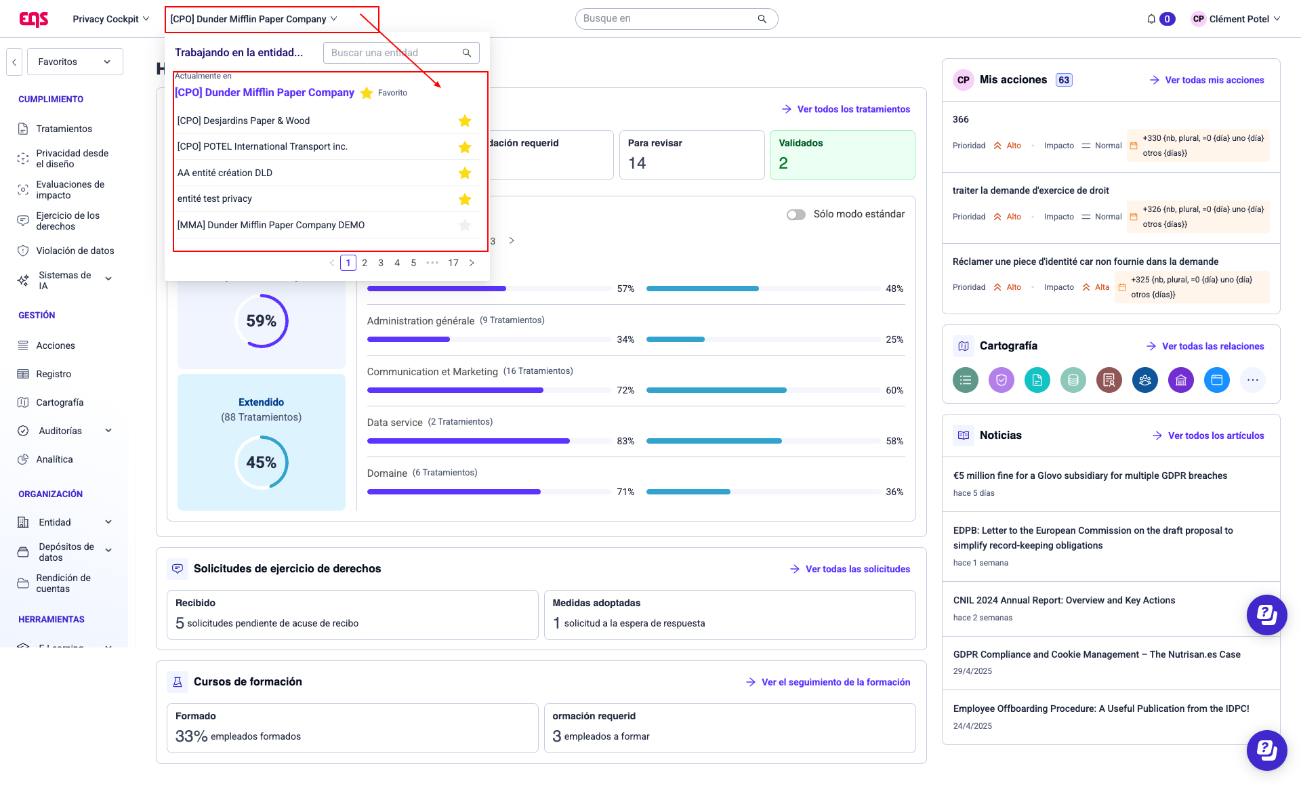Image resolution: width=1301 pixels, height=785 pixels.
Task: Open Privacidad desde el diseño
Action: pos(72,158)
